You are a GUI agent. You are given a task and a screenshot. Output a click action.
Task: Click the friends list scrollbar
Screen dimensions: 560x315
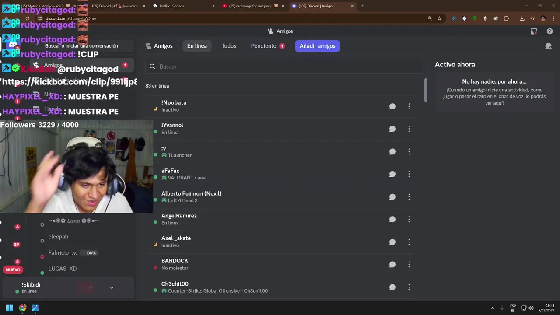426,91
